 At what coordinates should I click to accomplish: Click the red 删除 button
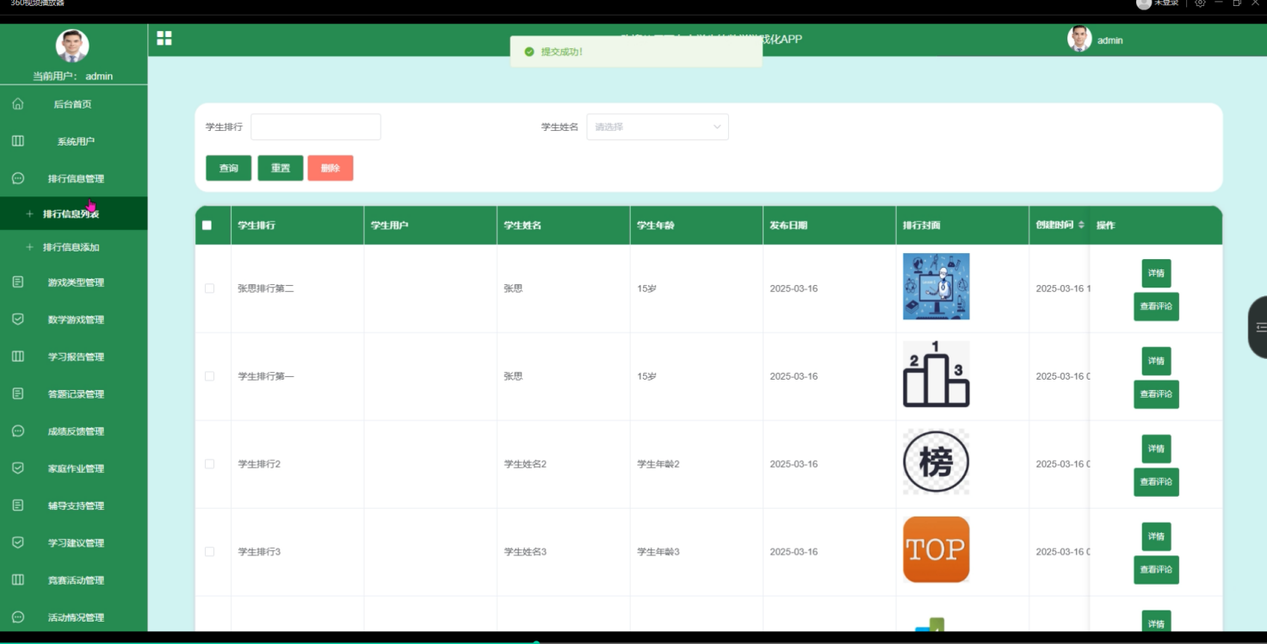click(331, 168)
